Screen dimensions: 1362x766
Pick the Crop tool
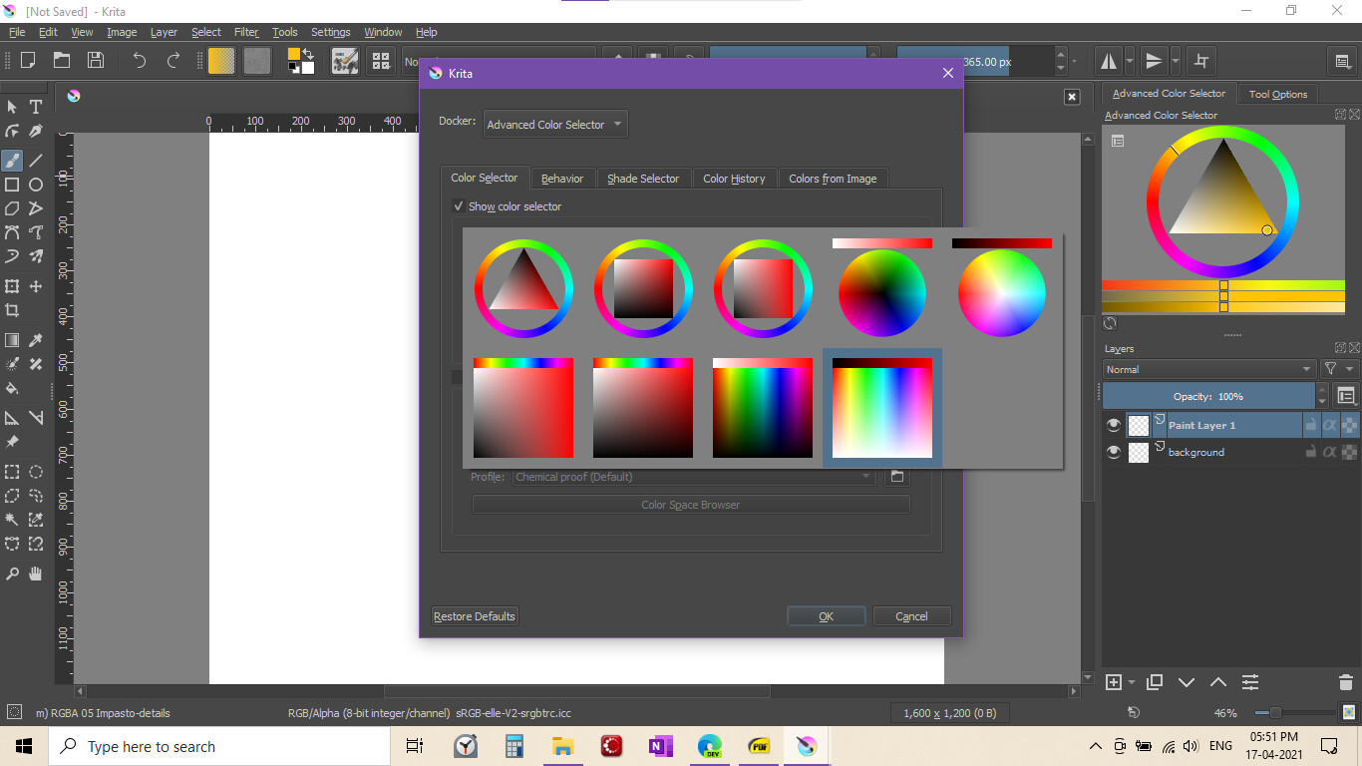(12, 310)
